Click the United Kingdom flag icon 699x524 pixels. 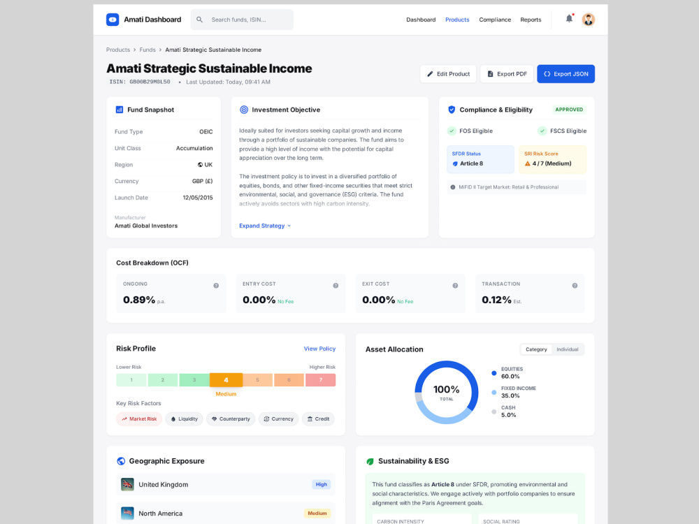tap(127, 484)
